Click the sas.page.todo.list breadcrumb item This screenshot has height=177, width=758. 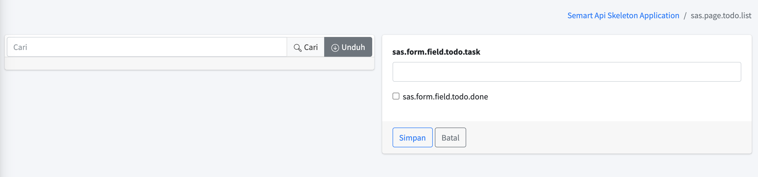(x=721, y=16)
